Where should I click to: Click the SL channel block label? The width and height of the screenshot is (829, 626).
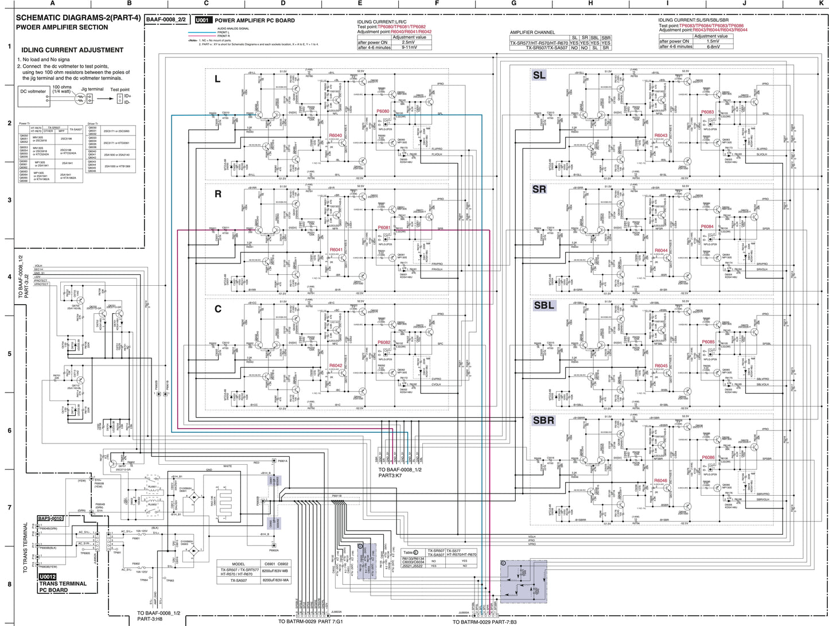pos(539,75)
